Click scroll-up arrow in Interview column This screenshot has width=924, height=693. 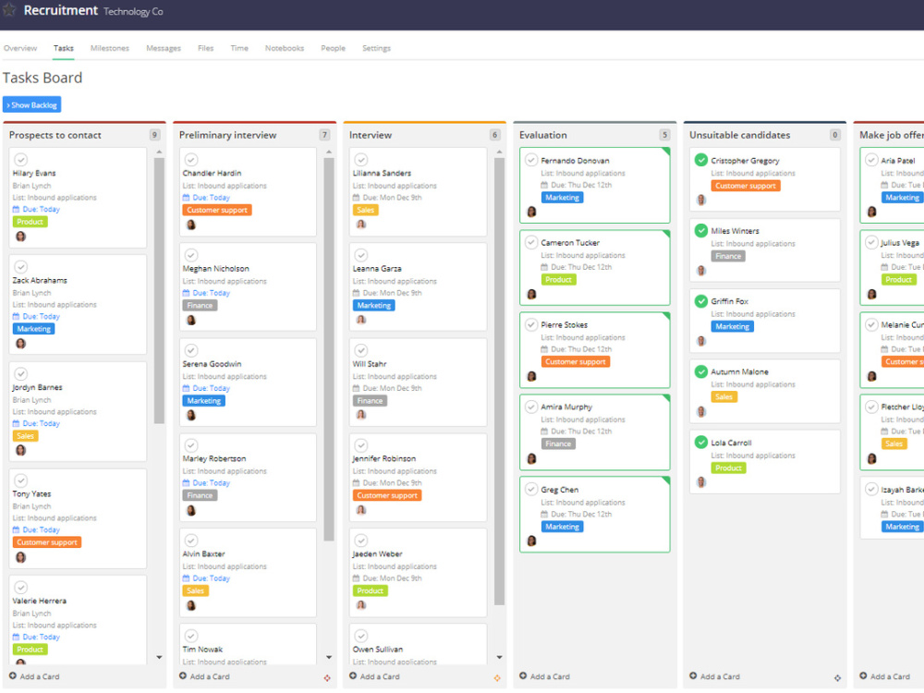pos(499,152)
